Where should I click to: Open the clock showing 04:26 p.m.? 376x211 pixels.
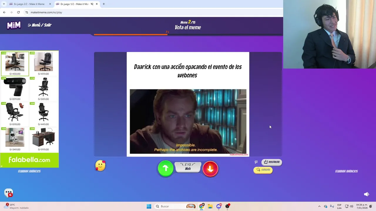(x=362, y=206)
